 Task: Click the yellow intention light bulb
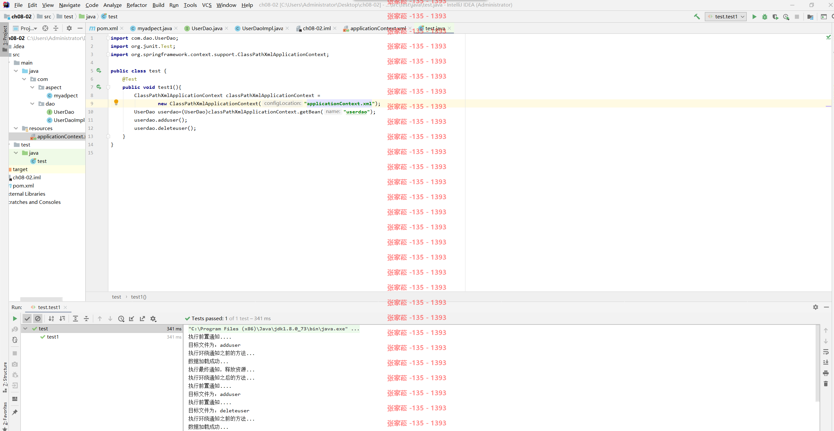tap(116, 102)
